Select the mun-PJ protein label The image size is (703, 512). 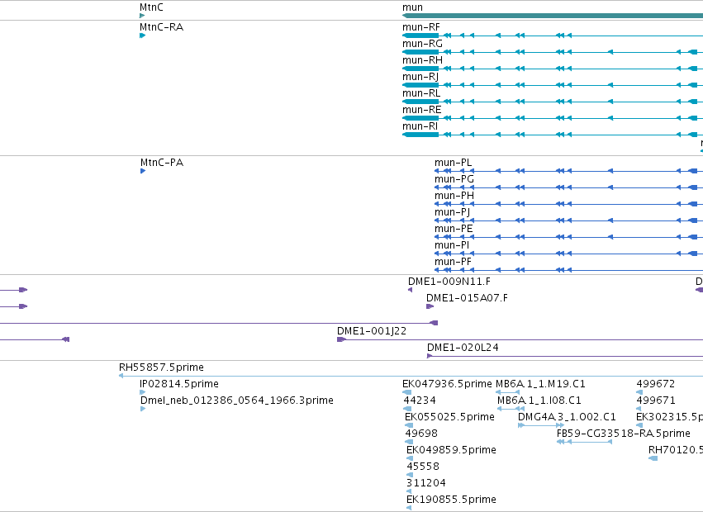click(x=453, y=212)
